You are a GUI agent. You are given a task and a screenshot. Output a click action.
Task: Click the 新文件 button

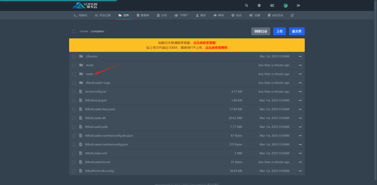[x=296, y=31]
